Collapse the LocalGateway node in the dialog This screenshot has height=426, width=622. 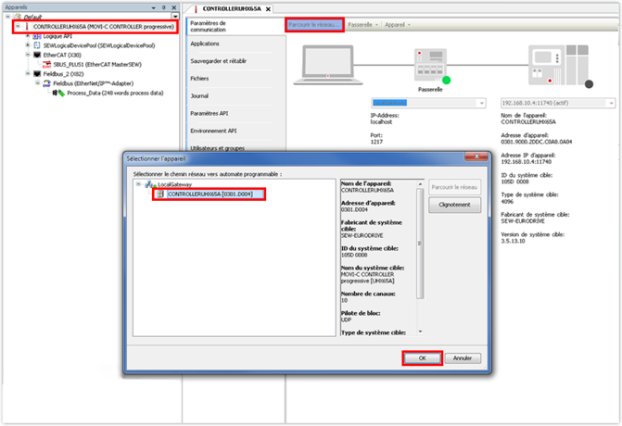pos(138,184)
